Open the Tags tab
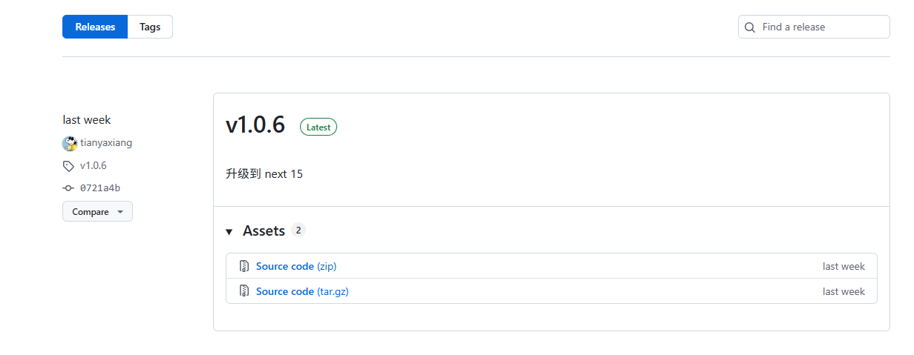This screenshot has width=914, height=355. pos(150,27)
